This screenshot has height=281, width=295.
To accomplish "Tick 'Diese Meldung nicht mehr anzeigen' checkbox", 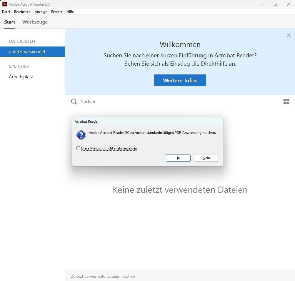I will (x=79, y=148).
